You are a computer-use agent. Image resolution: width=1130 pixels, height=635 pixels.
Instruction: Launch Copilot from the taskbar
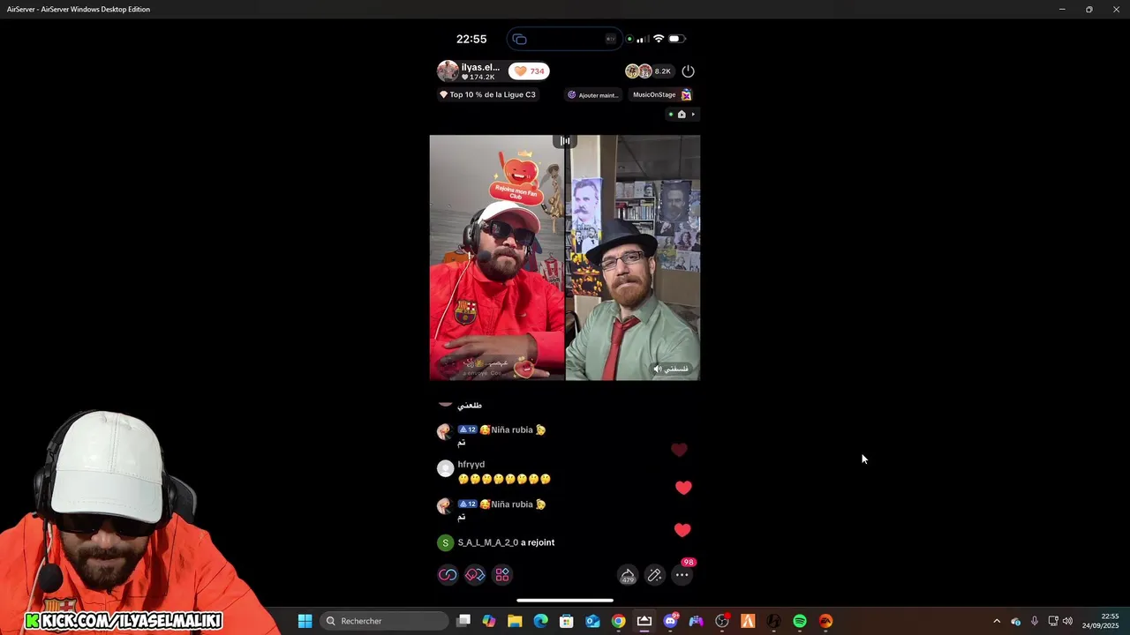click(x=489, y=621)
